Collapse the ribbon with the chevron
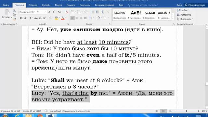The height and width of the screenshot is (117, 208). (x=206, y=24)
